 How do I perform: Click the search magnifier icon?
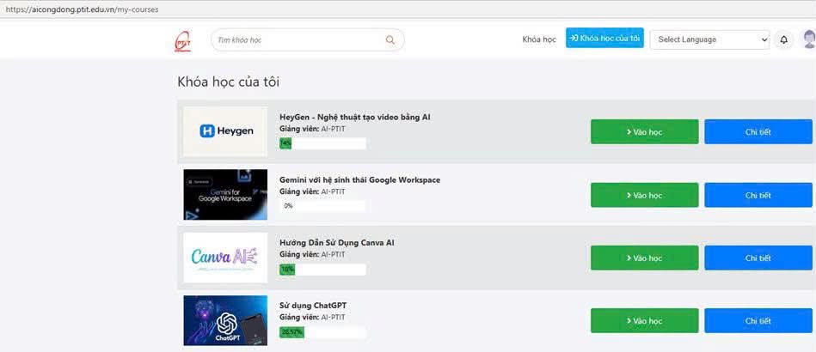tap(390, 40)
